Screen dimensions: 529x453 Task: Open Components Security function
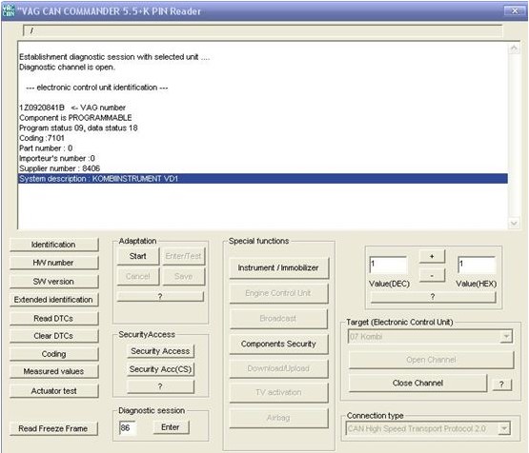click(x=278, y=344)
